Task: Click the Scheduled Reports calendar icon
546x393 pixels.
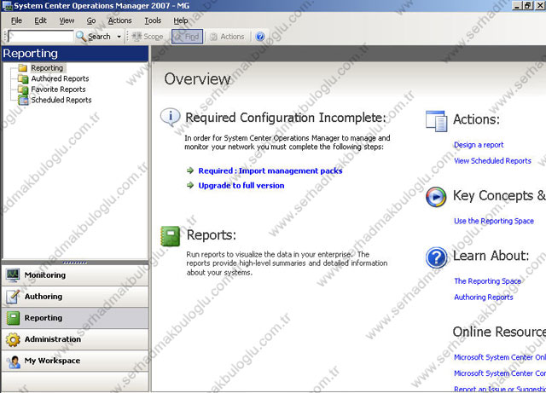Action: pyautogui.click(x=23, y=101)
